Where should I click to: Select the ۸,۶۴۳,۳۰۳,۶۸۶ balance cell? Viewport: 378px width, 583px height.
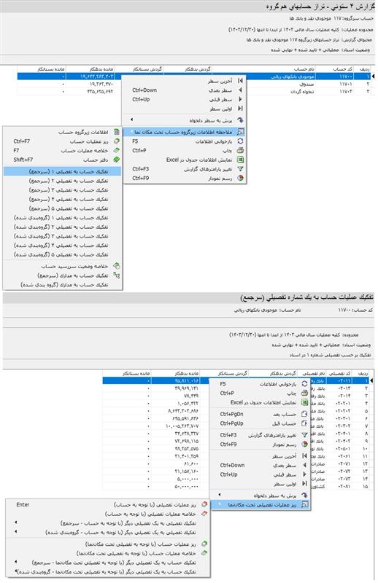(175, 411)
